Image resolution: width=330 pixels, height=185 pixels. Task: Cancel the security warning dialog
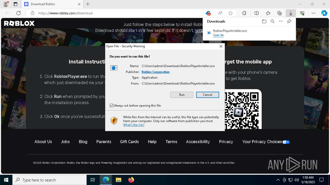(x=208, y=95)
